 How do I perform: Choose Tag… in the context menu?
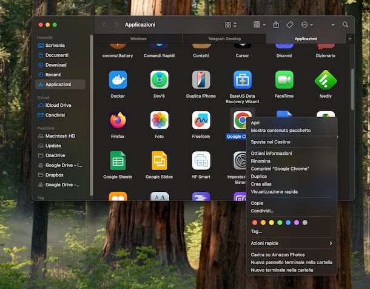point(291,231)
